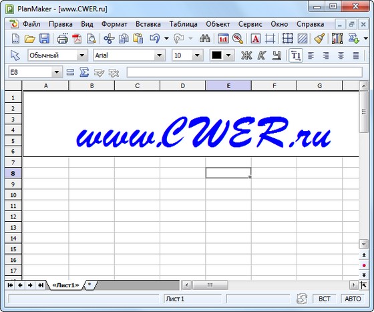Screen dimensions: 374x312
Task: Justify text alignment
Action: click(356, 55)
